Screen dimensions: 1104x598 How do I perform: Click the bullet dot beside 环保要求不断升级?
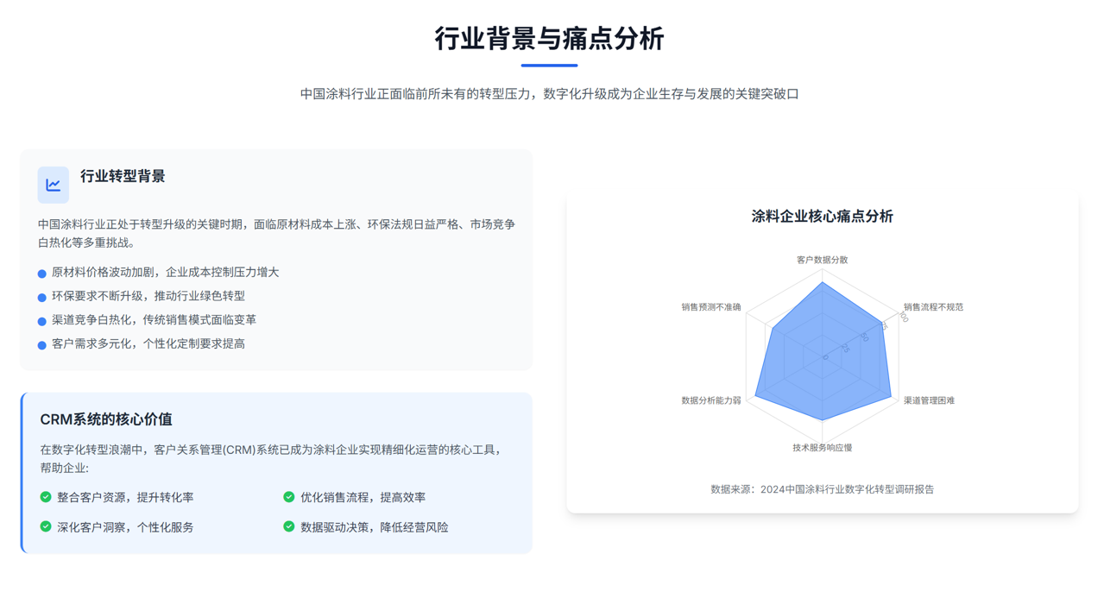coord(40,296)
